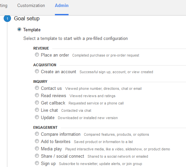Pick the Contact us radio option

[37, 88]
